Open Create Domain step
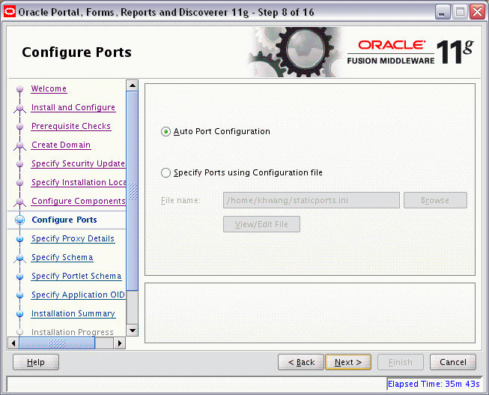 [61, 145]
